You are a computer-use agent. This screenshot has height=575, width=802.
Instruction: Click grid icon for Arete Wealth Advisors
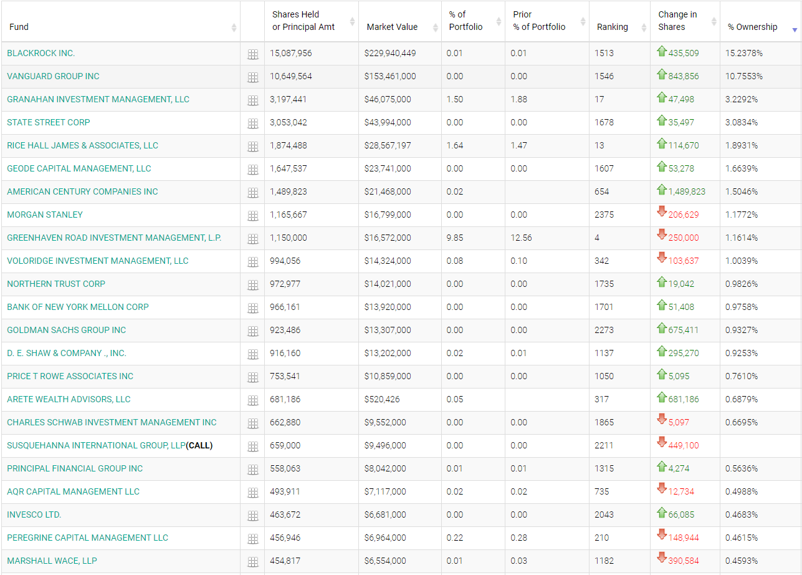click(x=252, y=401)
